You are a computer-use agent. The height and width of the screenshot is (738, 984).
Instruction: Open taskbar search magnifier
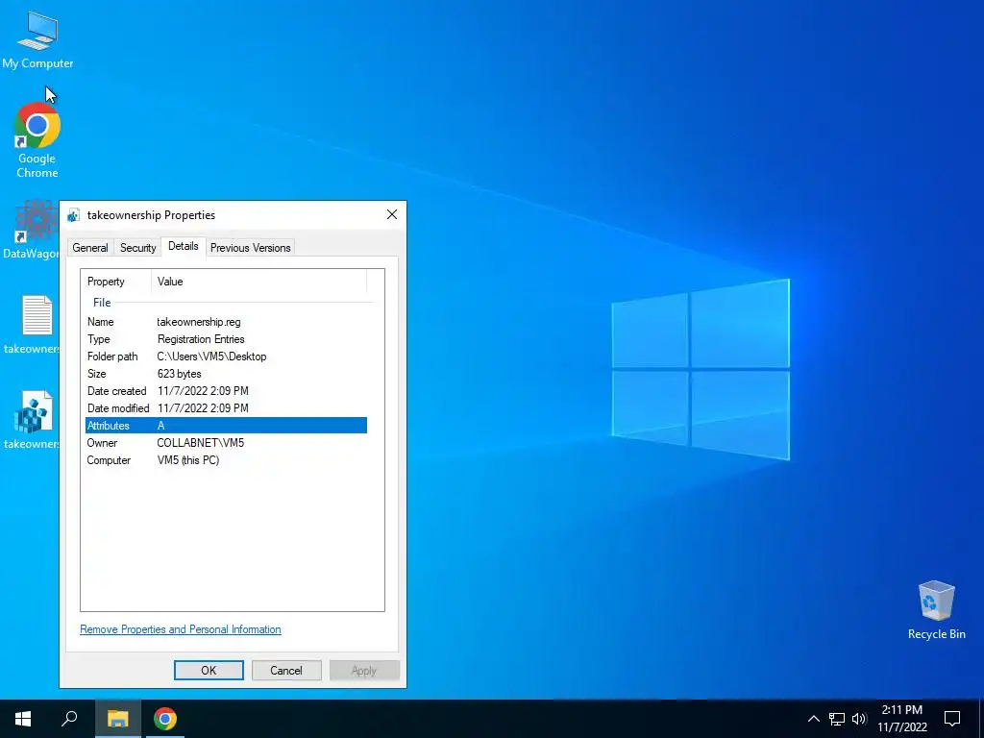[x=69, y=719]
